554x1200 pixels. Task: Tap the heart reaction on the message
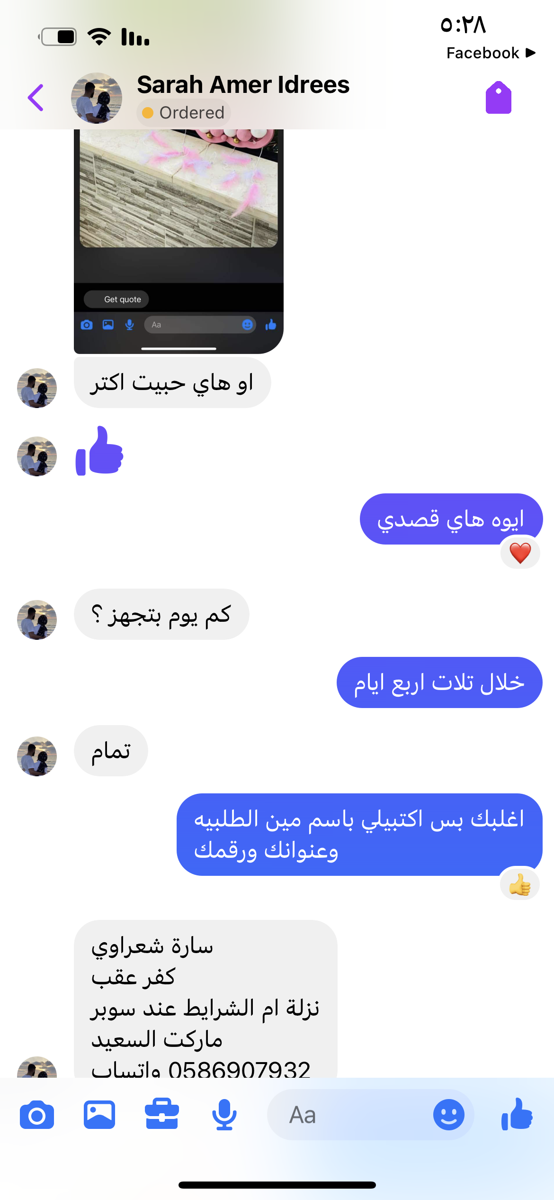[520, 553]
